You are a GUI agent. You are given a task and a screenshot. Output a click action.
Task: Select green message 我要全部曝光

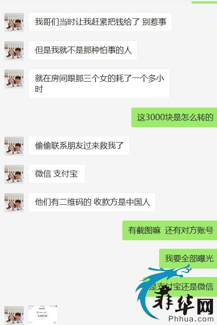point(188,259)
